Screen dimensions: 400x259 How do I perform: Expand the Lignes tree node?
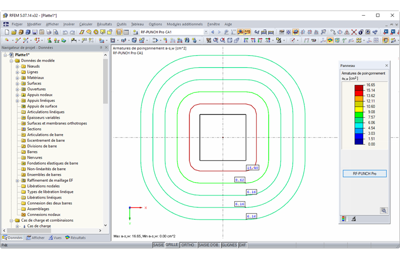[17, 72]
